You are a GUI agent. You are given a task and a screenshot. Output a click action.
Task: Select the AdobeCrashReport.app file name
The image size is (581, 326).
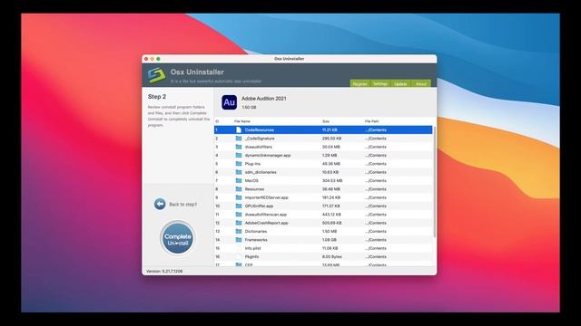pyautogui.click(x=266, y=224)
